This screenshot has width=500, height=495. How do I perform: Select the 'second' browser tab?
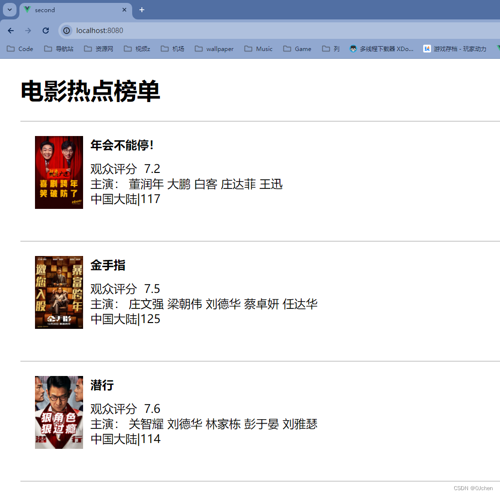(76, 10)
